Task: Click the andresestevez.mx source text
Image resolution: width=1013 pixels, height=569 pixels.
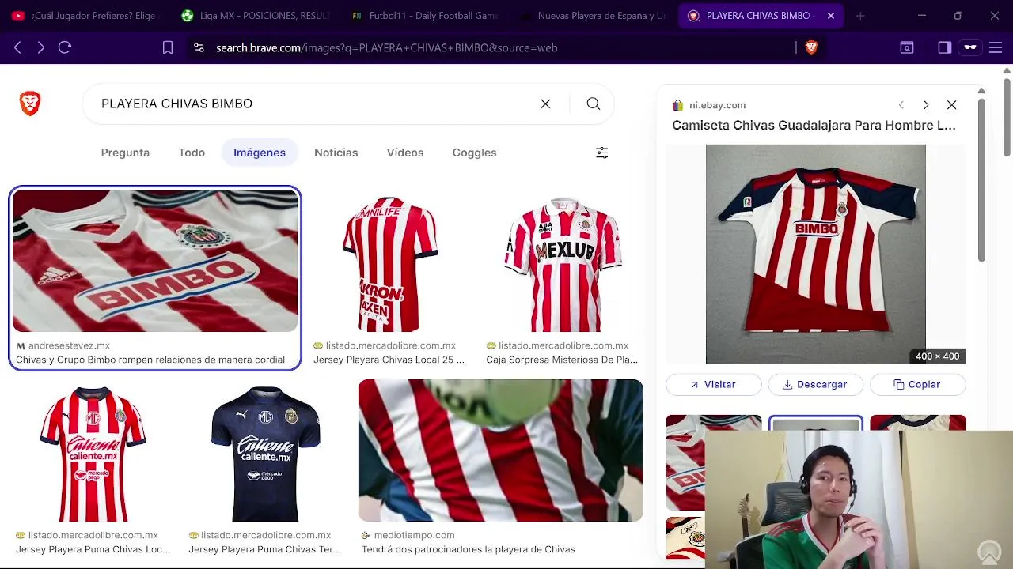Action: coord(69,345)
